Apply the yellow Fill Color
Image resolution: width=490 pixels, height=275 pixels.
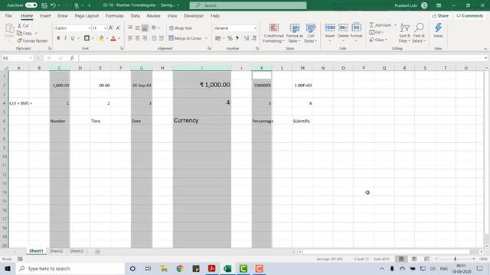pos(101,38)
